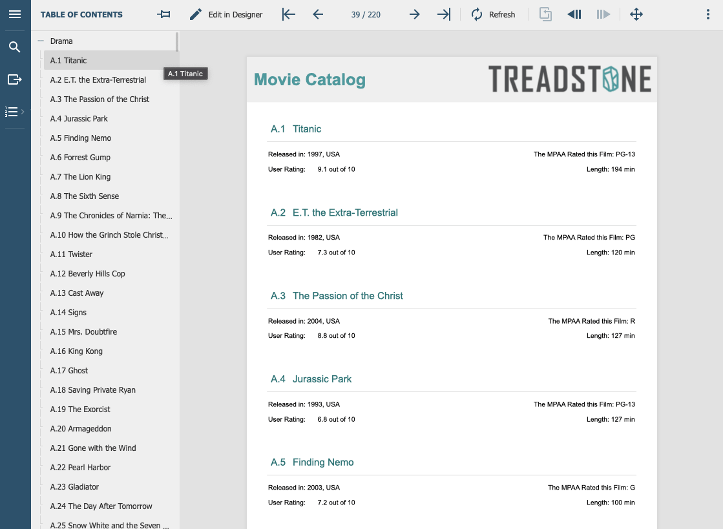Open the hamburger main menu
Image resolution: width=723 pixels, height=529 pixels.
point(15,14)
